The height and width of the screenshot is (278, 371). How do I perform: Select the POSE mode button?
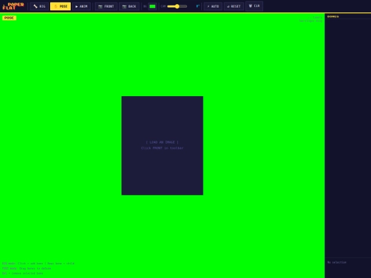click(60, 6)
